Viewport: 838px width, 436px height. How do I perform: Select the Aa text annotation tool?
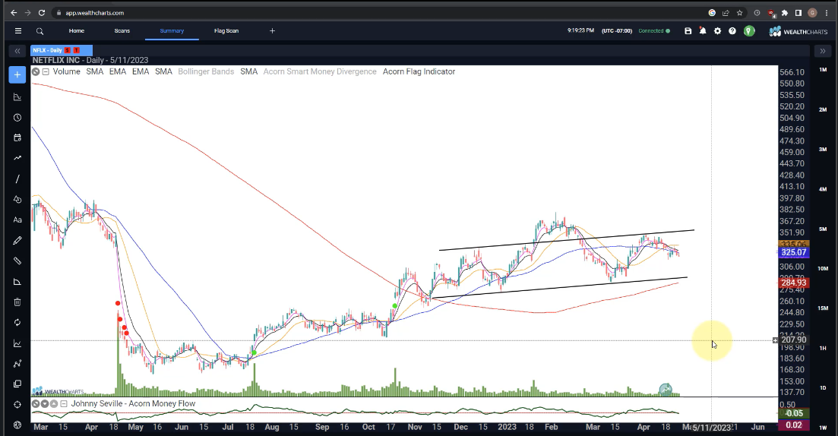tap(17, 220)
